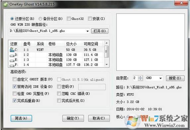The width and height of the screenshot is (190, 130).
Task: Click the 39.5 GB free space cell
Action: pyautogui.click(x=90, y=50)
